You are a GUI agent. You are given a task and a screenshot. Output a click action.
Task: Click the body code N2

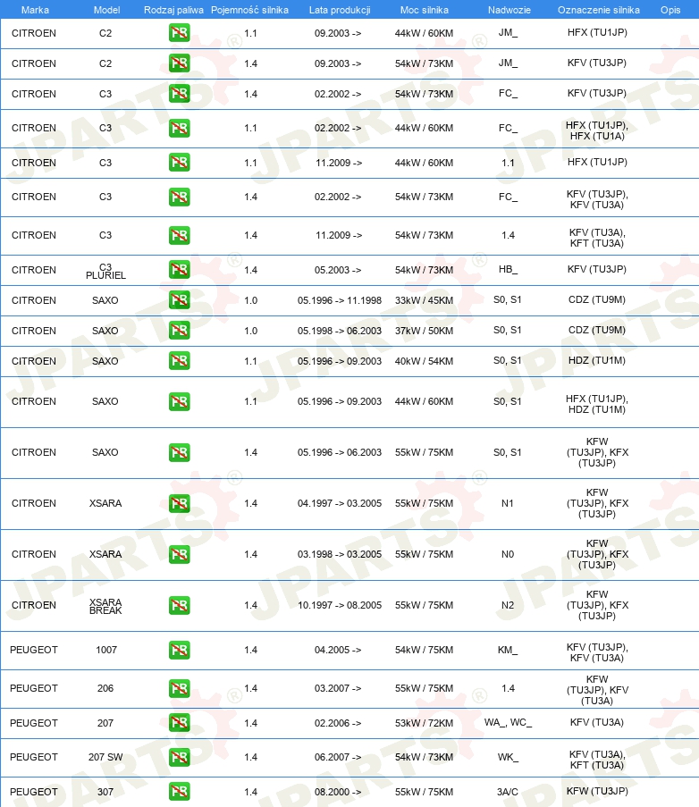pyautogui.click(x=508, y=605)
